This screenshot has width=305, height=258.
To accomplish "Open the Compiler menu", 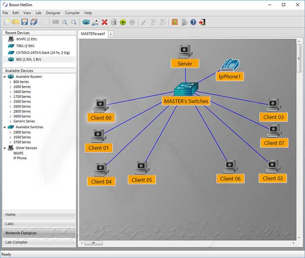I will (x=72, y=13).
